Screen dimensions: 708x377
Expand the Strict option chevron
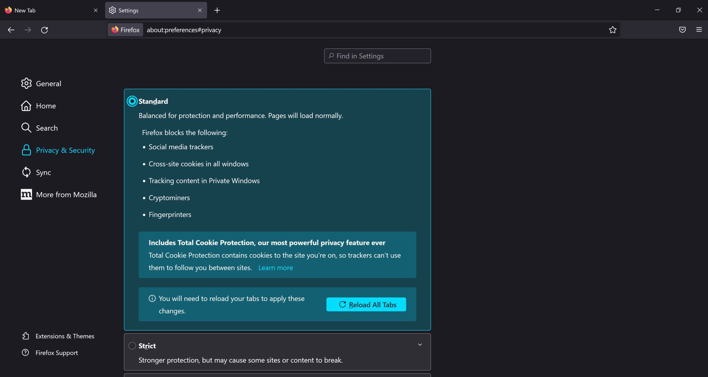coord(420,345)
